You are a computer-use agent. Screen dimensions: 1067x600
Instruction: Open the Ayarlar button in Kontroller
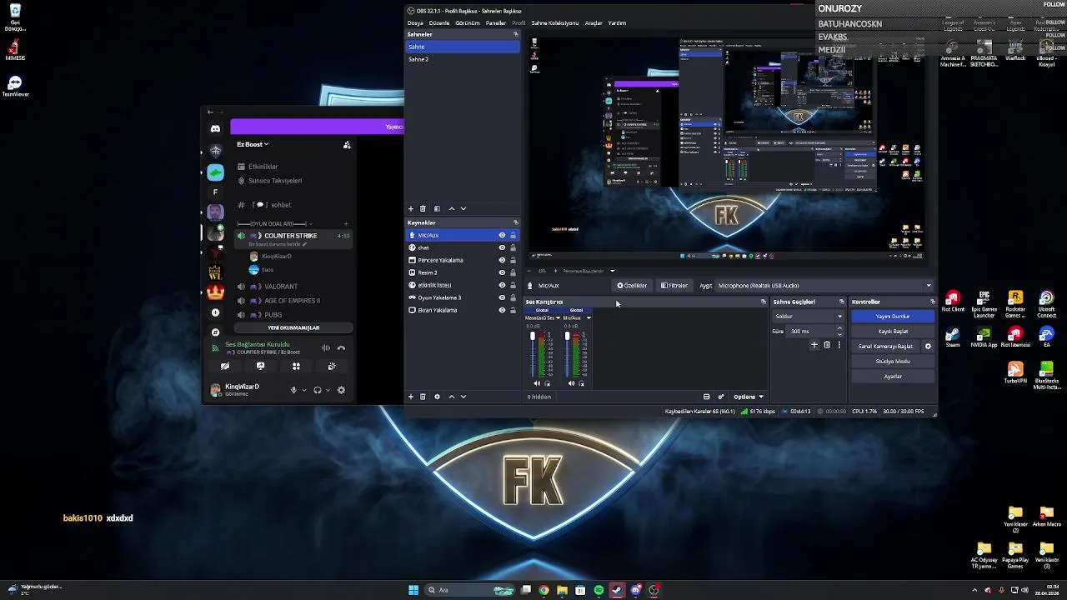pyautogui.click(x=893, y=377)
